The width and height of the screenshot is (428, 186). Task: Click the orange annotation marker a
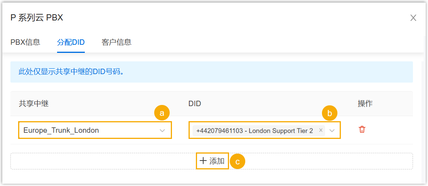162,113
